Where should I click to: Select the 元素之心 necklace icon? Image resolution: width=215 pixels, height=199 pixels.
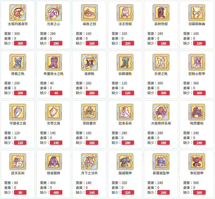pyautogui.click(x=53, y=13)
